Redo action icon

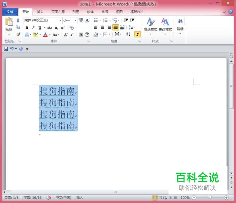21,49
